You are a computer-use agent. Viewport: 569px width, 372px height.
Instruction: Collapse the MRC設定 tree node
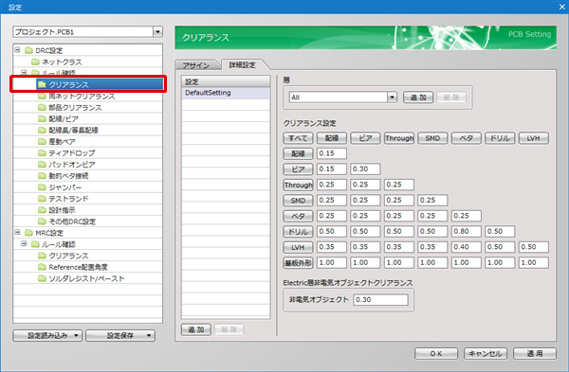17,232
